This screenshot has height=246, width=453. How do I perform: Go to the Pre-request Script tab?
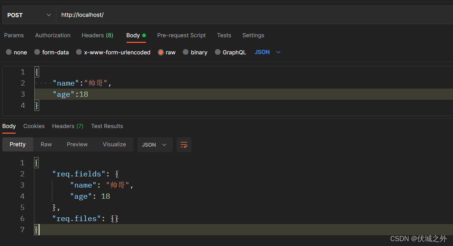pos(181,35)
